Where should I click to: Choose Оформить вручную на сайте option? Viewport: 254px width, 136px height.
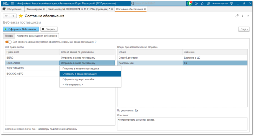[90, 79]
